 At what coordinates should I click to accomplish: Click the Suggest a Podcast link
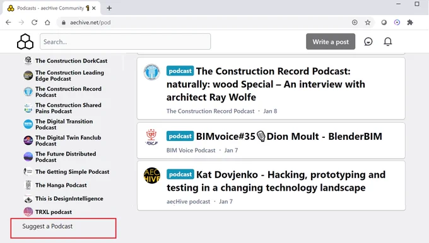(x=47, y=226)
